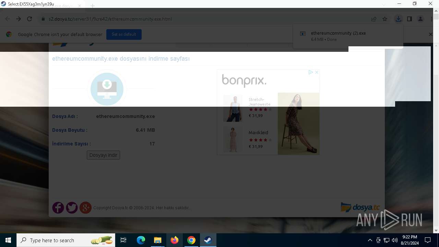Click the Stretch-Jeansweste product thumbnail
Screen dimensions: 439x247
[x=233, y=108]
